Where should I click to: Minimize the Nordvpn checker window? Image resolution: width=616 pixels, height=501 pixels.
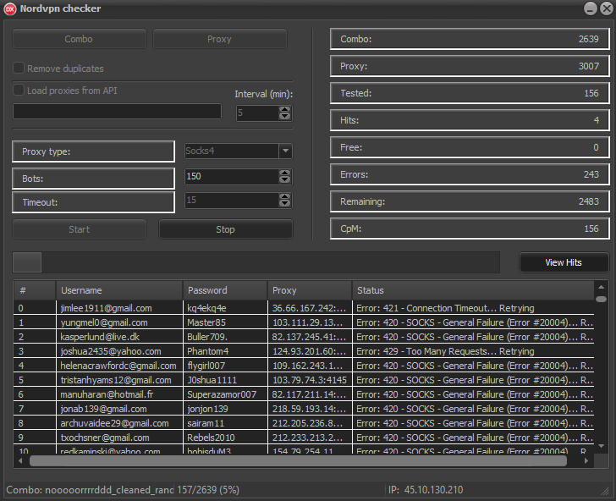590,8
